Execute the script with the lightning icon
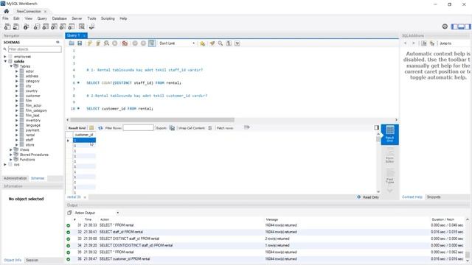Screen dimensions: 472x265 tap(90, 43)
